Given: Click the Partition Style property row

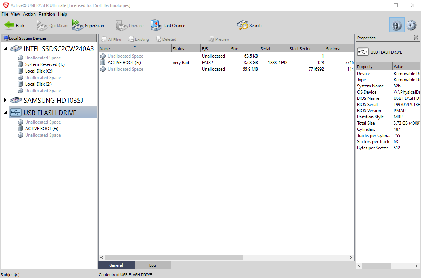Looking at the screenshot, I should (x=388, y=117).
